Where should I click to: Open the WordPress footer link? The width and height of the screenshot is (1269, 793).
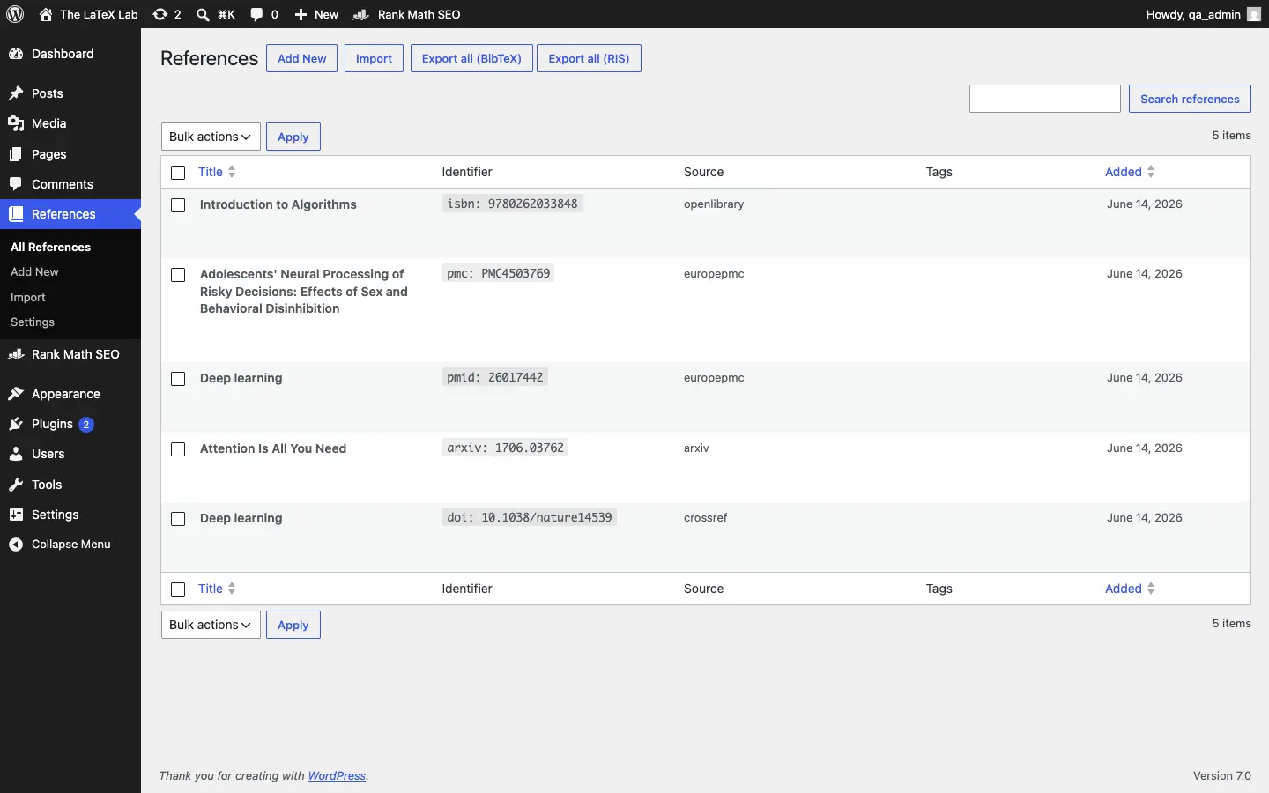click(x=337, y=776)
